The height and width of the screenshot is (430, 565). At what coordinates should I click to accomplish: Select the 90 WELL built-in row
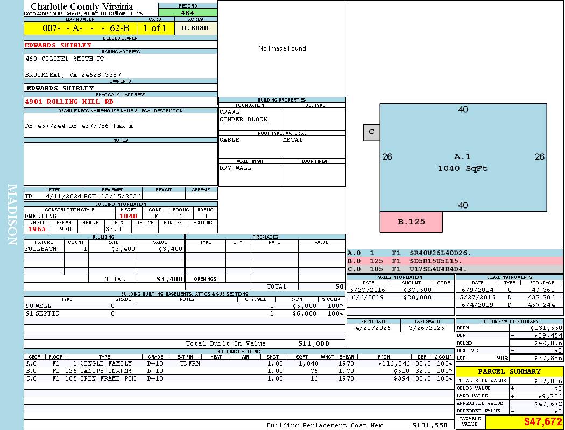pos(184,306)
